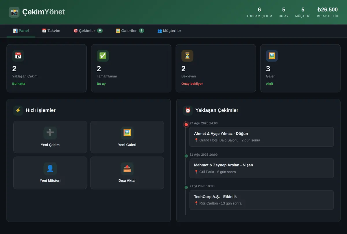Click the alarm clock icon beside Yaklaşan Çekimler
The width and height of the screenshot is (347, 234).
point(188,110)
